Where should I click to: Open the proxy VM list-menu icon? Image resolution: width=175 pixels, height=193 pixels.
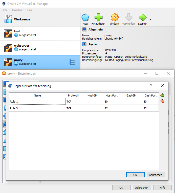click(x=72, y=62)
